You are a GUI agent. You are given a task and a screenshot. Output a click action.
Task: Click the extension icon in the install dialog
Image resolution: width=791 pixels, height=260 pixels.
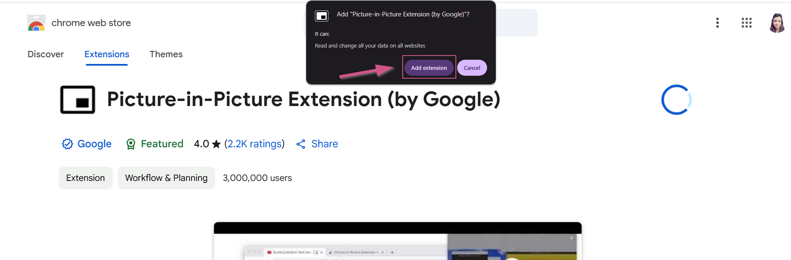click(x=322, y=16)
